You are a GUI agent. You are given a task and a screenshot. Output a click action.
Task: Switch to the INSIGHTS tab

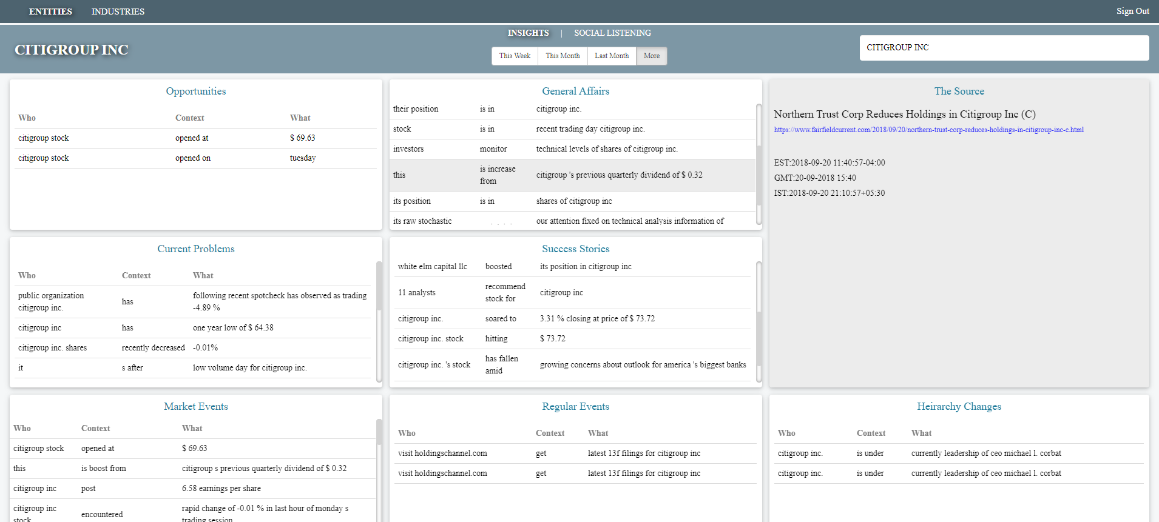[x=528, y=33]
